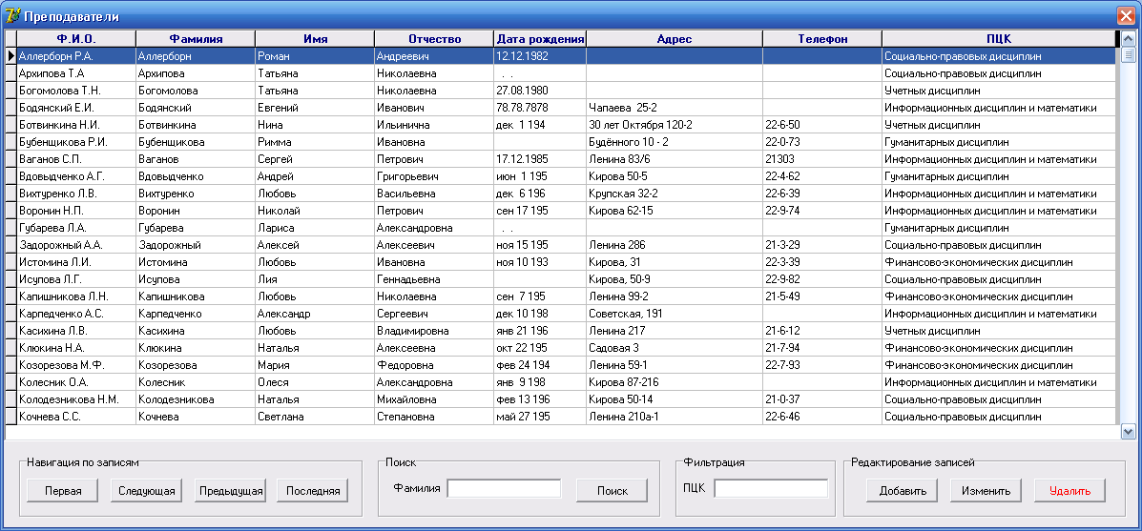Click the ПЦК column header
Viewport: 1142px width, 531px height.
pos(999,38)
